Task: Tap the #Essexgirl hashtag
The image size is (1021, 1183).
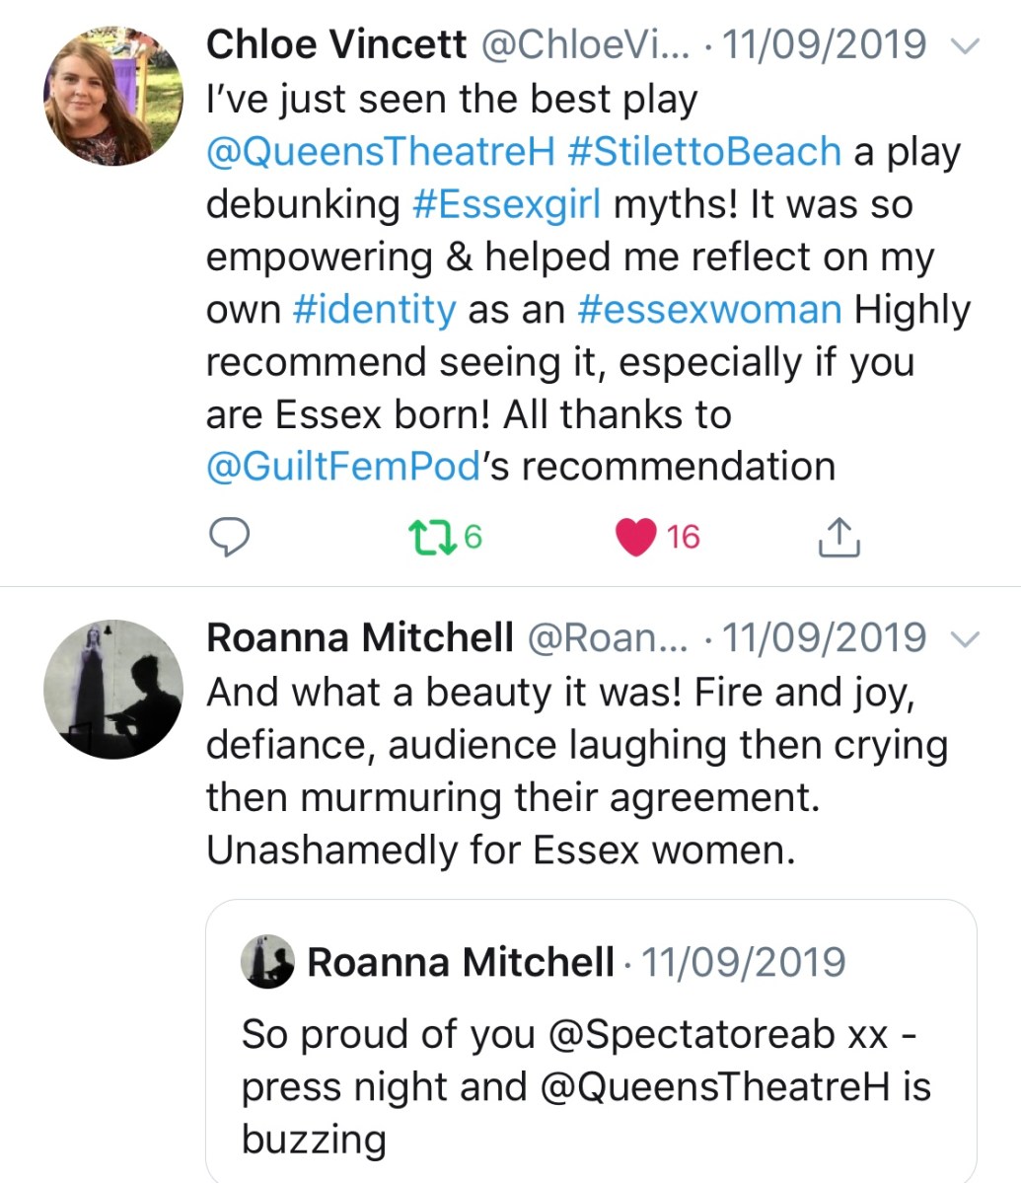Action: [503, 204]
